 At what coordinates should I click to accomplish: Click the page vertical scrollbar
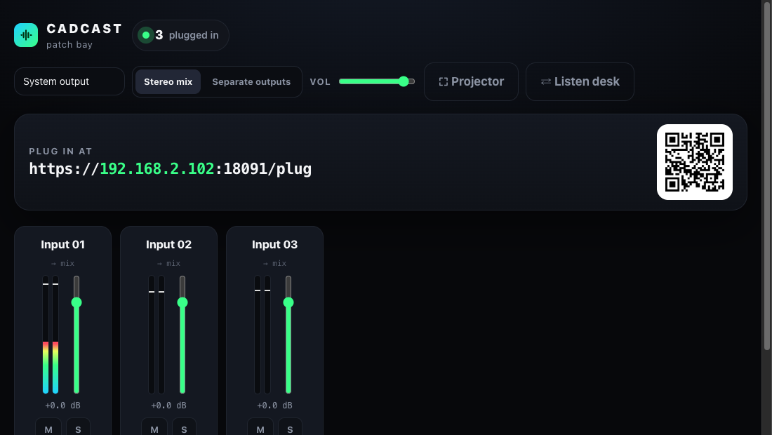pyautogui.click(x=766, y=175)
